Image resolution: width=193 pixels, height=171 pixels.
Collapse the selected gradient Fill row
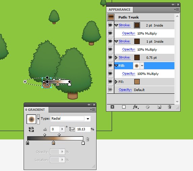[116, 66]
